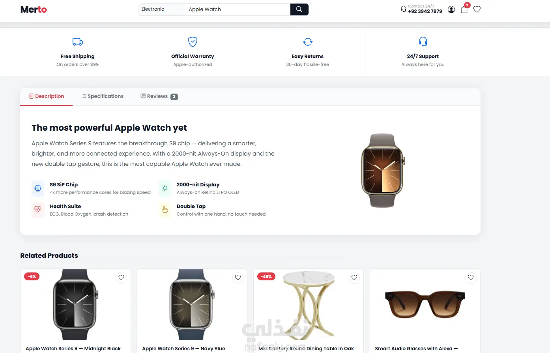
Task: Click the '24/7 Support' heading
Action: (x=423, y=56)
